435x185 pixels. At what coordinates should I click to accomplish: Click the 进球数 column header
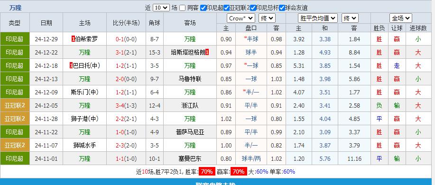pyautogui.click(x=418, y=28)
